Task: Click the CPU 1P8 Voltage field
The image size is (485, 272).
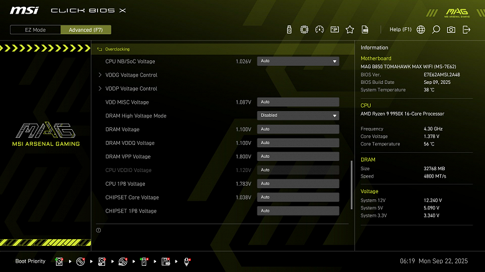Action: click(x=298, y=184)
